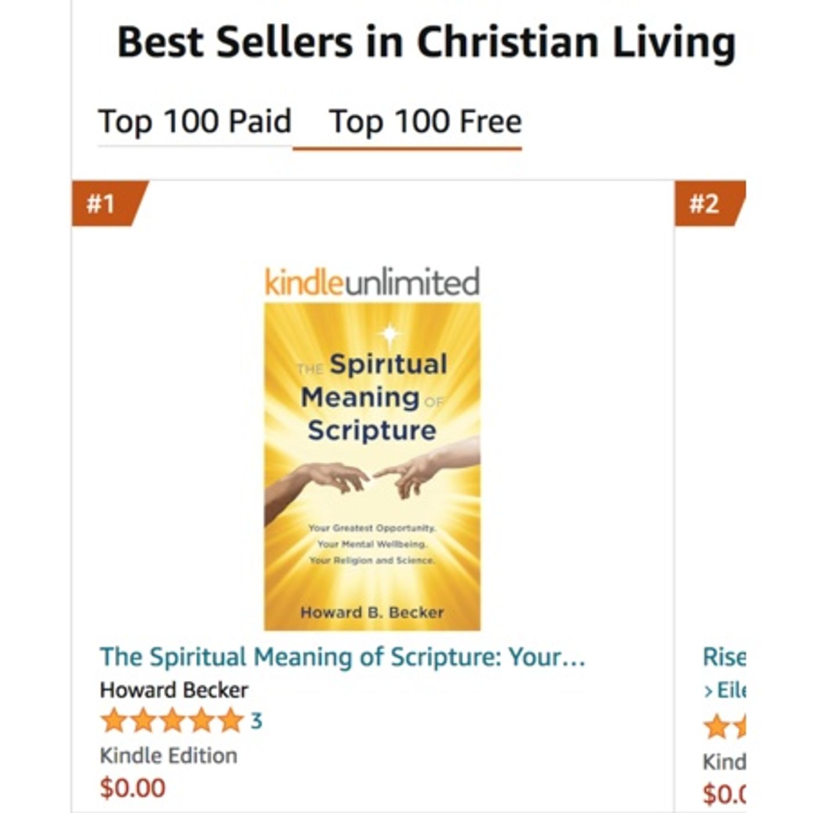Click the five-star rating icons

[172, 721]
